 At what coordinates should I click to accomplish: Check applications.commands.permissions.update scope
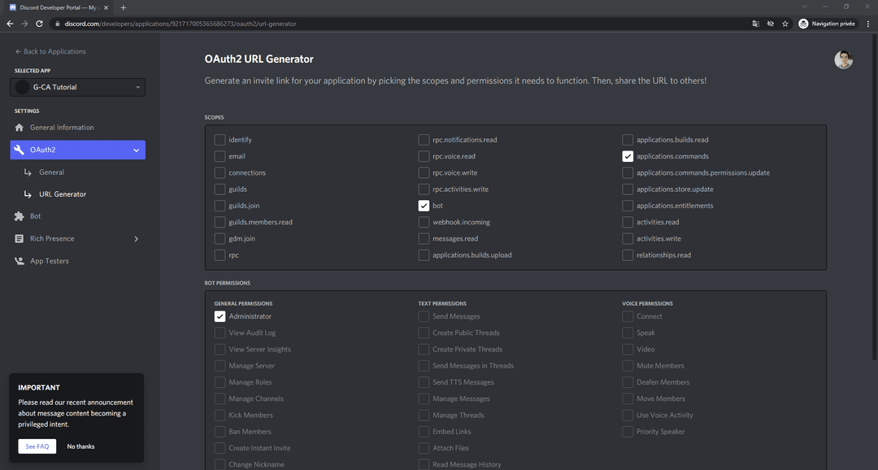[628, 172]
